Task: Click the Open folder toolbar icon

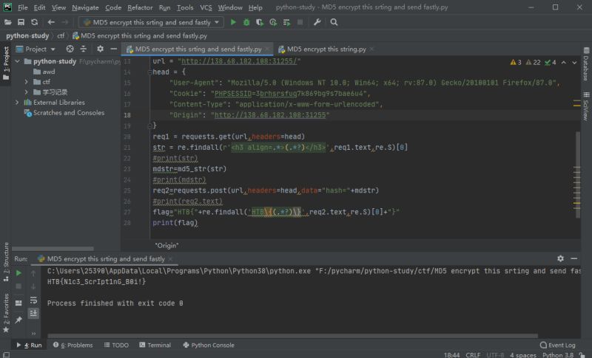Action: click(x=7, y=22)
